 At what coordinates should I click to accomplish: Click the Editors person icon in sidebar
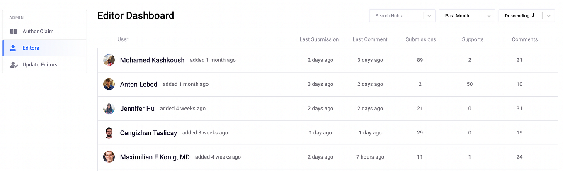13,48
